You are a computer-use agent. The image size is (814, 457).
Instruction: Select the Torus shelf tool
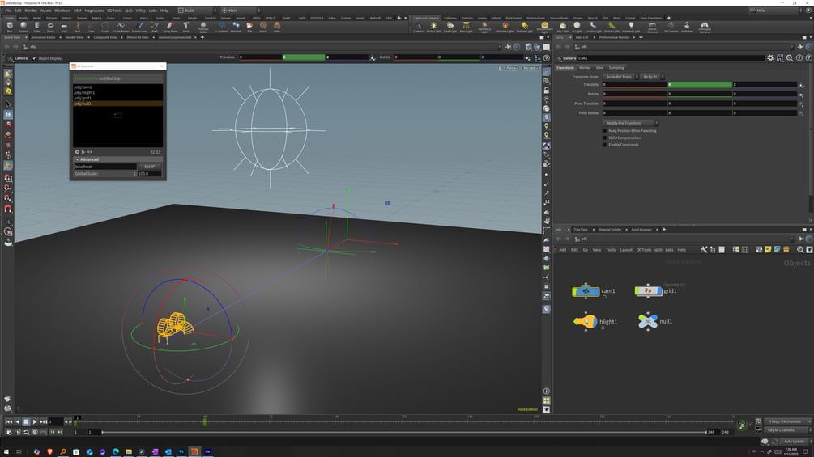(x=50, y=27)
